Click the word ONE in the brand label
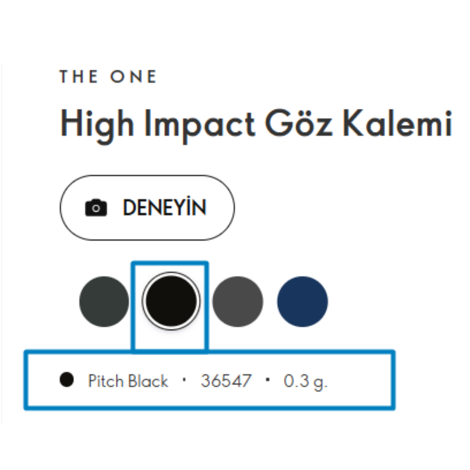Screen dimensions: 470x470 133,77
